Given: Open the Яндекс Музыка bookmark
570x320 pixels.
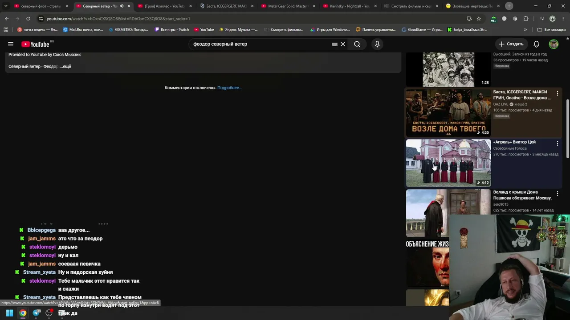Looking at the screenshot, I should tap(238, 30).
